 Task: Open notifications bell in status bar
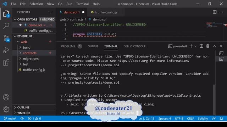(221, 119)
